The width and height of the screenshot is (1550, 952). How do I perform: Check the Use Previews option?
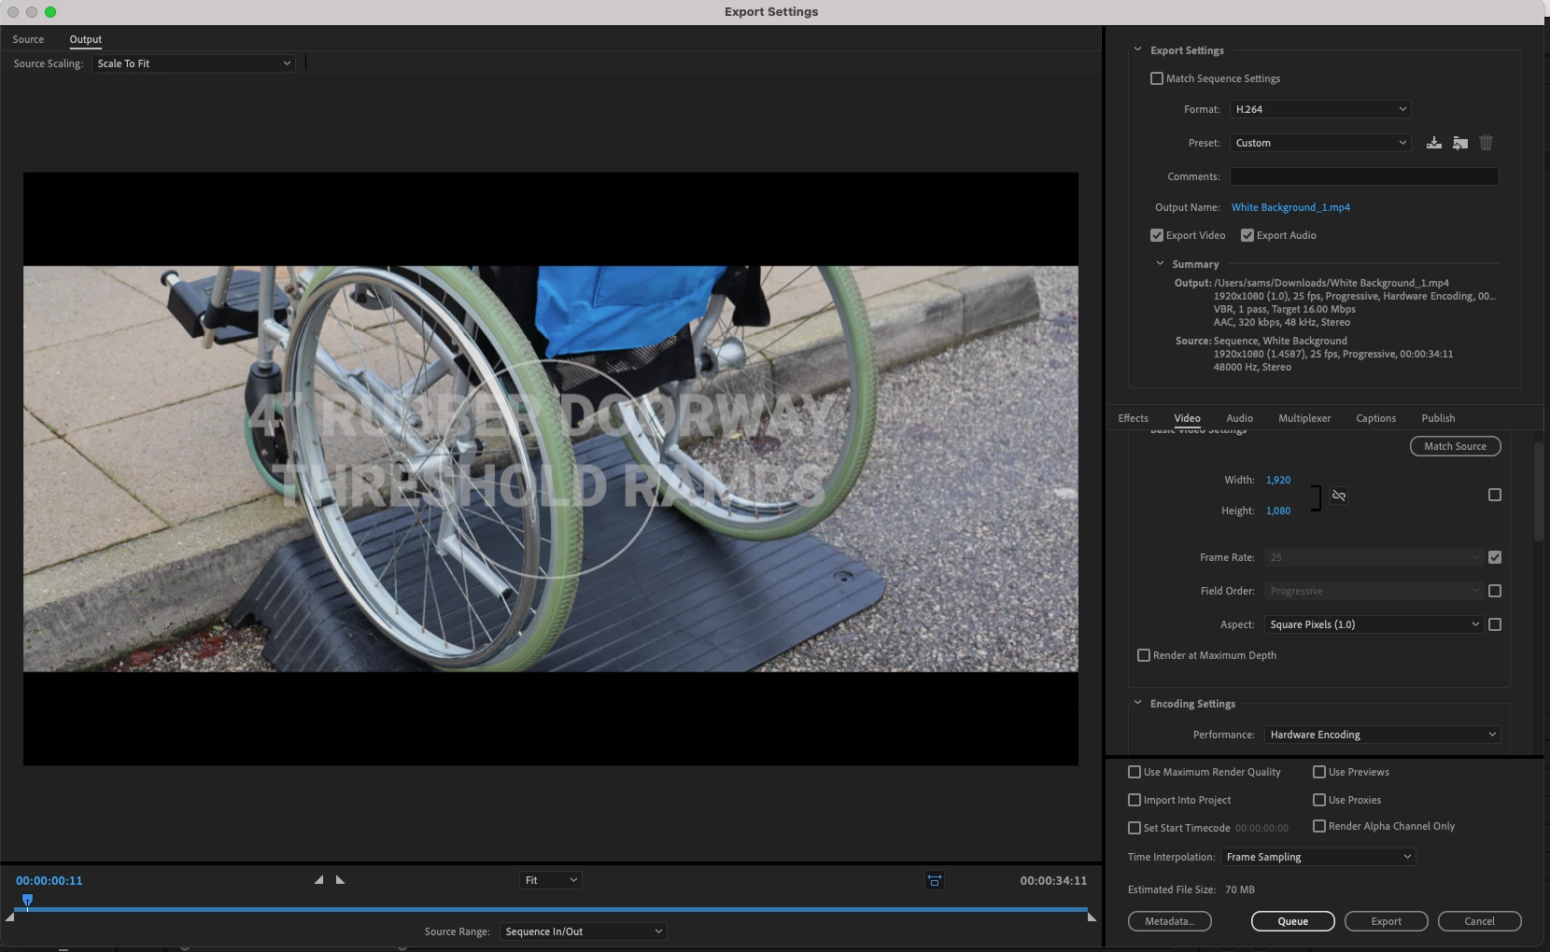(x=1319, y=772)
